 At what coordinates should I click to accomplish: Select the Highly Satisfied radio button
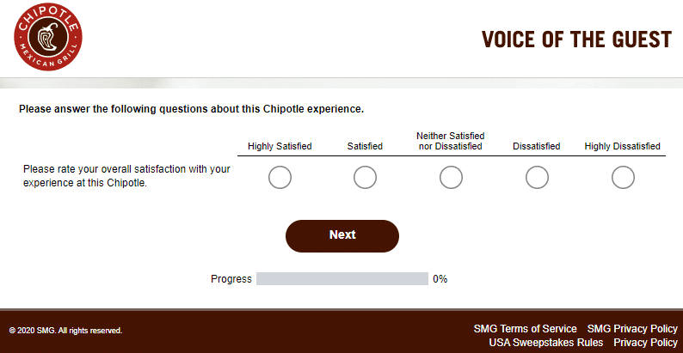point(280,178)
